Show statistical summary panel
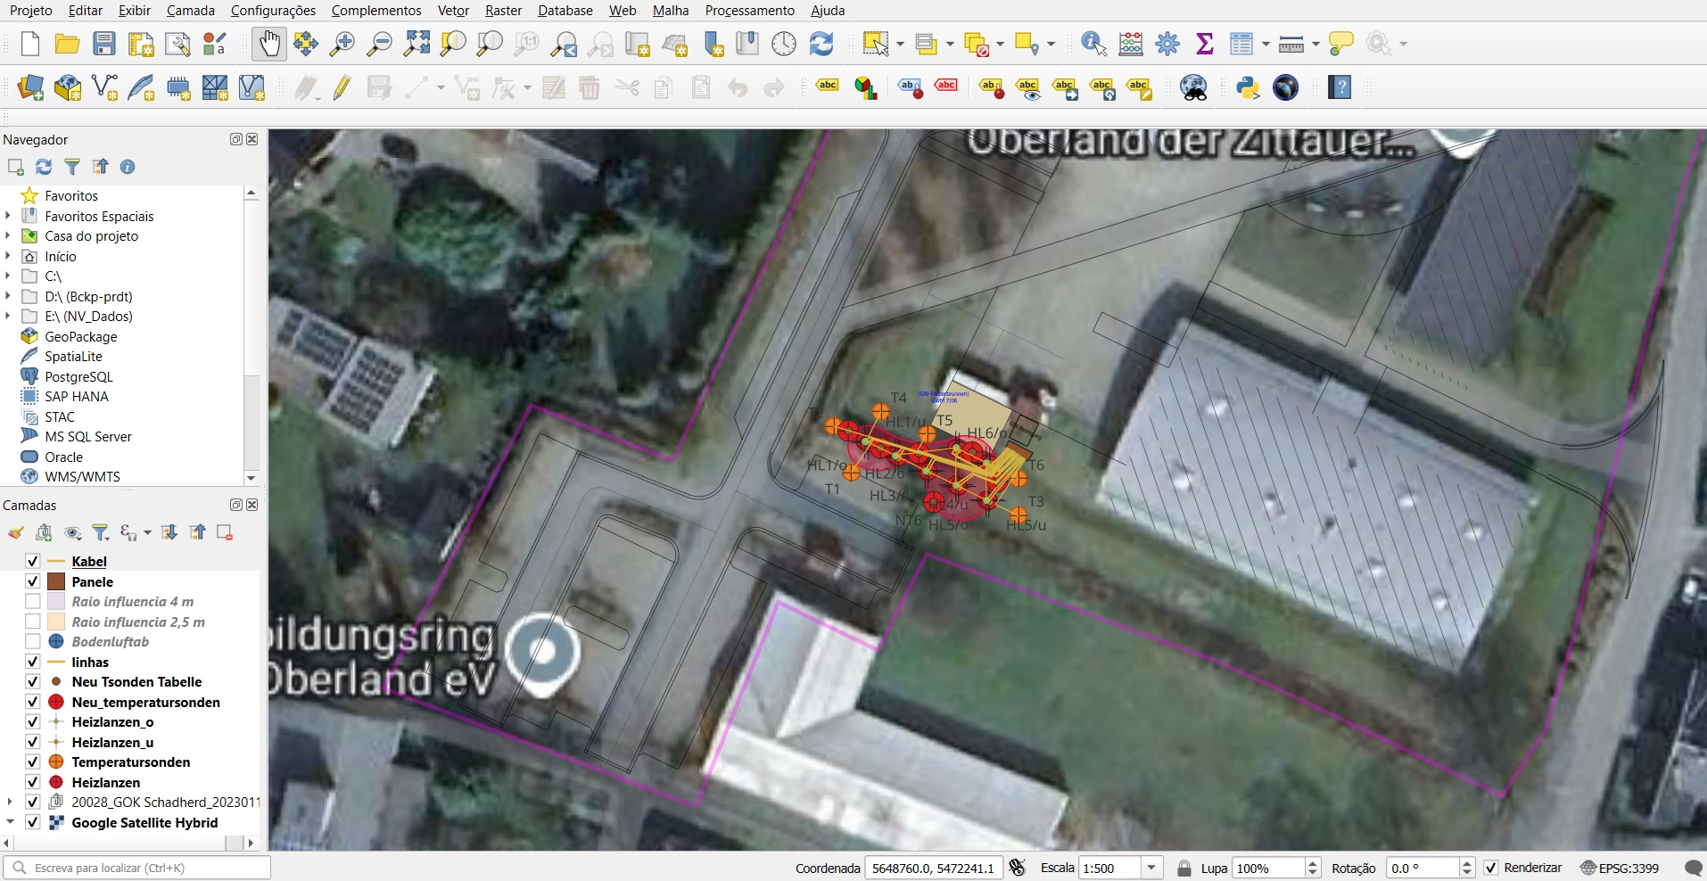The width and height of the screenshot is (1707, 881). [x=1205, y=43]
